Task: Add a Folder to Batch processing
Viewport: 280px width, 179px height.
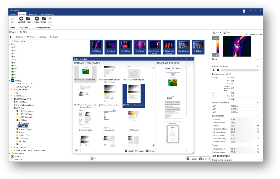Action: click(44, 20)
